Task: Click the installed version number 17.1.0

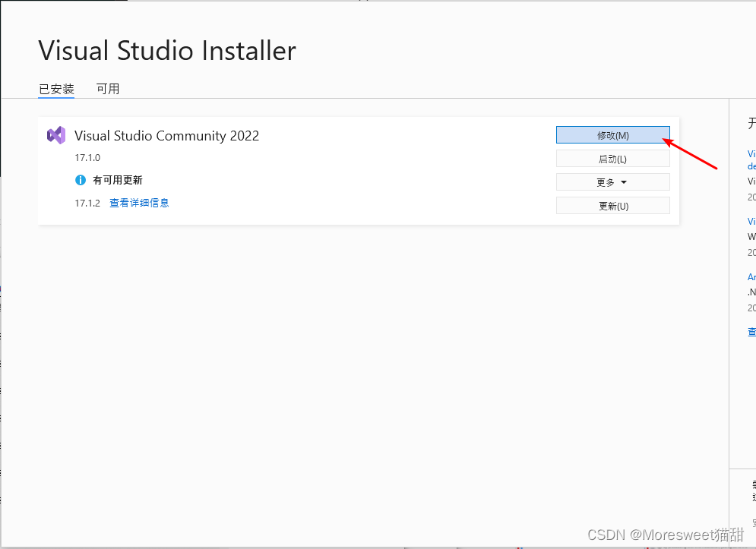Action: [x=87, y=158]
